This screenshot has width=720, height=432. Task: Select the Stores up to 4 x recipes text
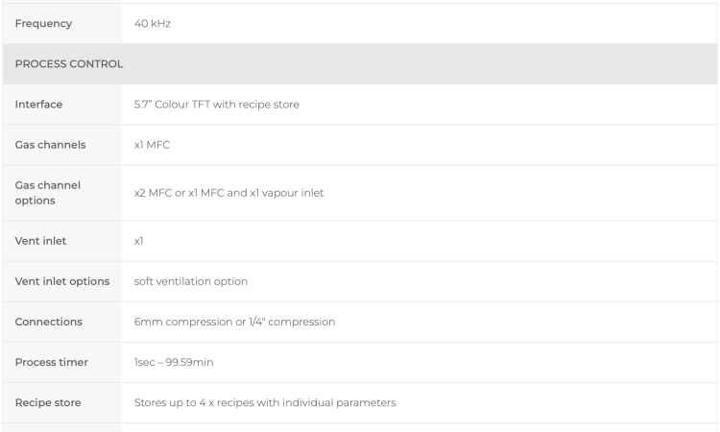click(x=265, y=402)
